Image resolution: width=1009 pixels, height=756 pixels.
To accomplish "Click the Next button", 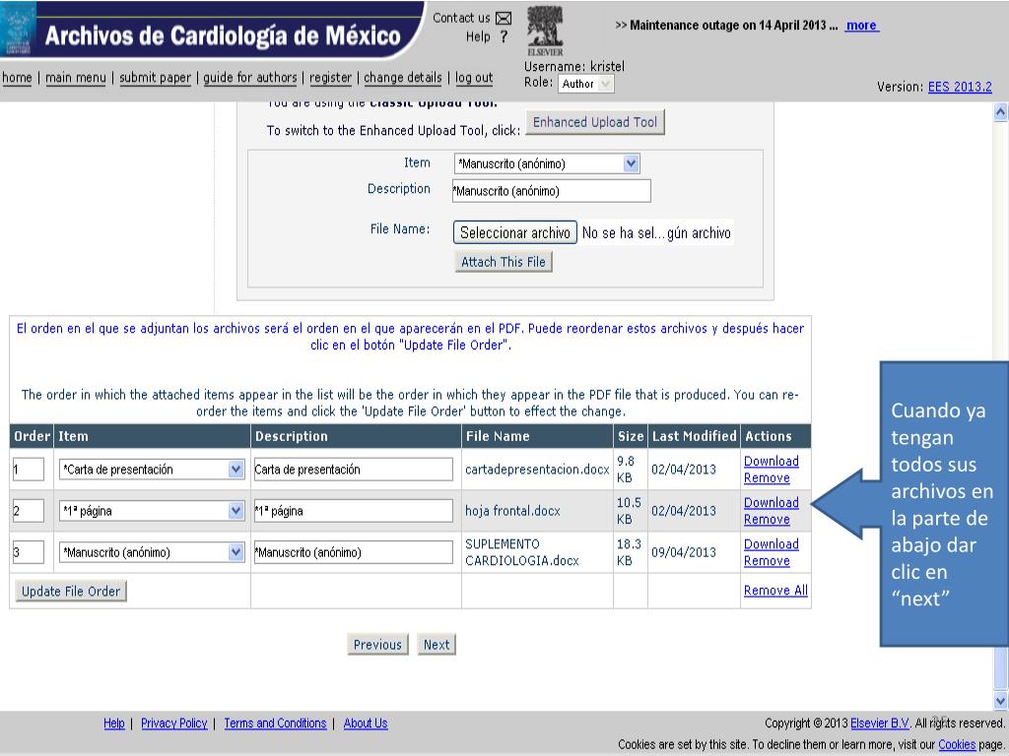I will (437, 644).
